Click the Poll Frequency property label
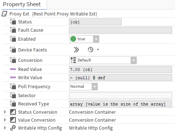The height and width of the screenshot is (131, 175). (x=34, y=87)
